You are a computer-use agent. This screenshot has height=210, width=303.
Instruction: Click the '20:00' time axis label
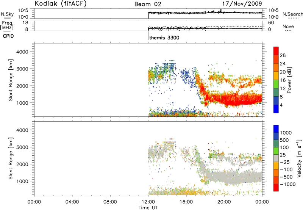coord(224,202)
